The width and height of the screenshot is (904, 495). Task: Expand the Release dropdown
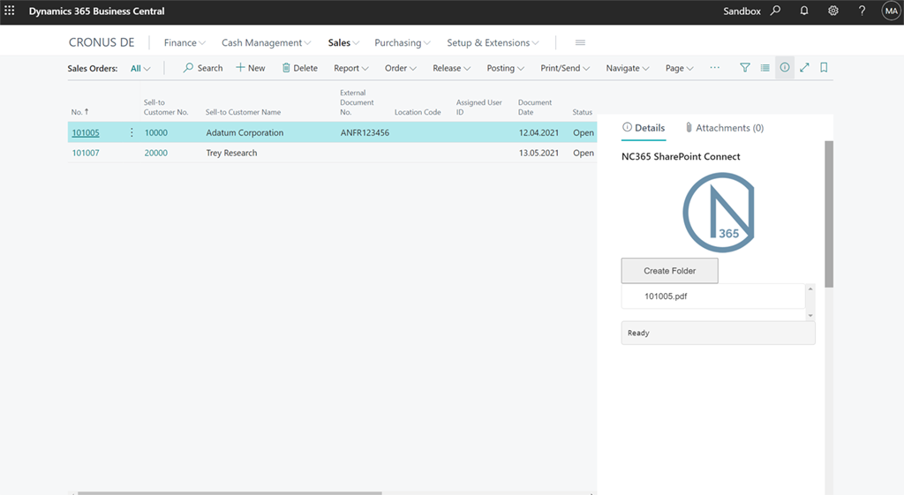(451, 68)
